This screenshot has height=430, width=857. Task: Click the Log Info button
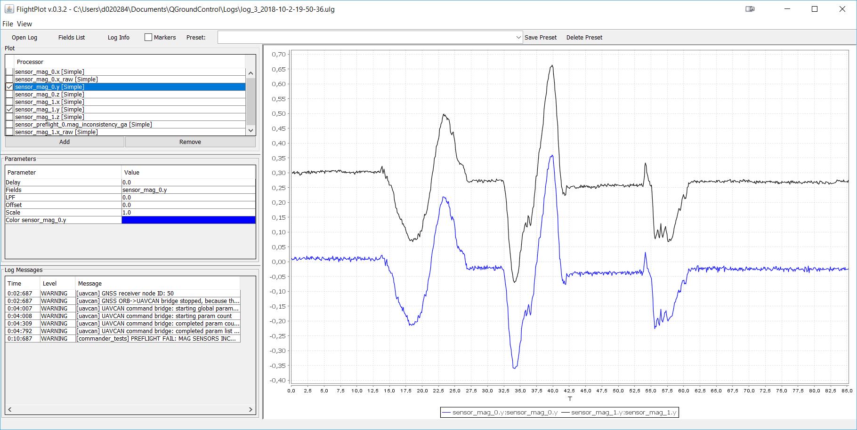118,37
